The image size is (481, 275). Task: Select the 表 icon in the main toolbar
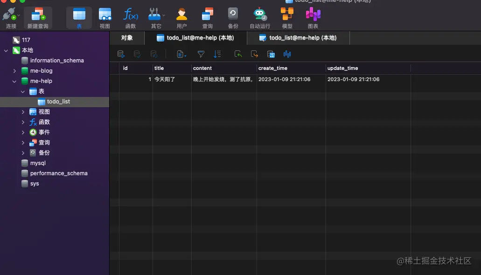pyautogui.click(x=79, y=18)
